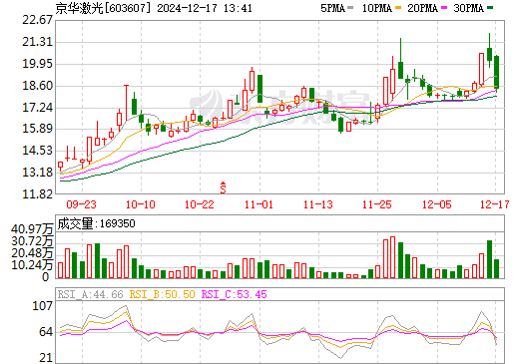This screenshot has width=519, height=364.
Task: Select the 15.89 price axis label
Action: 37,129
